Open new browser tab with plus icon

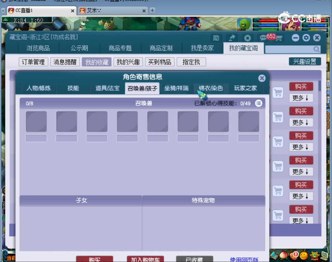[x=152, y=10]
